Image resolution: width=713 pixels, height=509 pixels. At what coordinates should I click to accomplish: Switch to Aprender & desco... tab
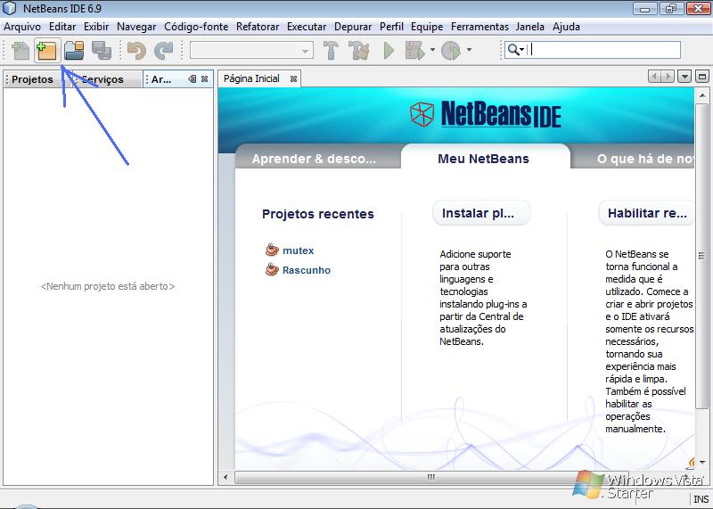tap(315, 159)
